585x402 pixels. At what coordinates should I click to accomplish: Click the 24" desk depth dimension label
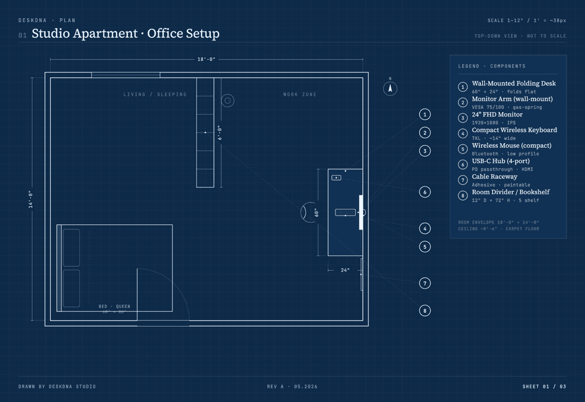point(345,270)
